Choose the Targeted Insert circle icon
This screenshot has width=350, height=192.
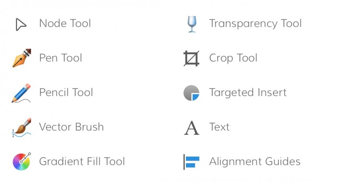(x=191, y=93)
